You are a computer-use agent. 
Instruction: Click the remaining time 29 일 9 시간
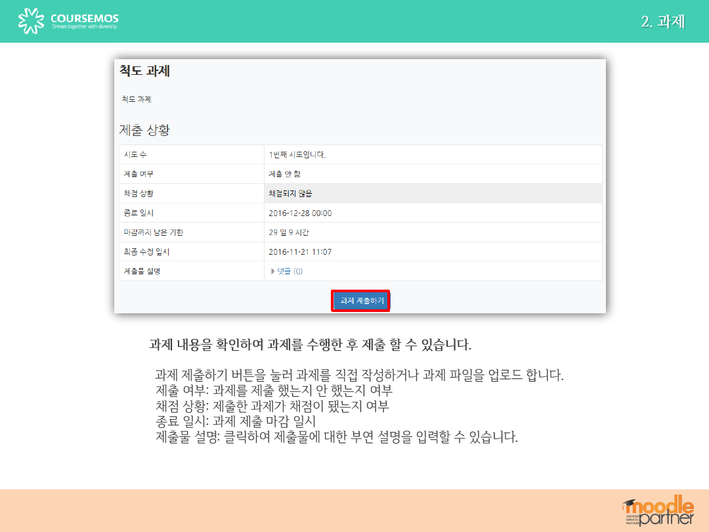pyautogui.click(x=289, y=233)
